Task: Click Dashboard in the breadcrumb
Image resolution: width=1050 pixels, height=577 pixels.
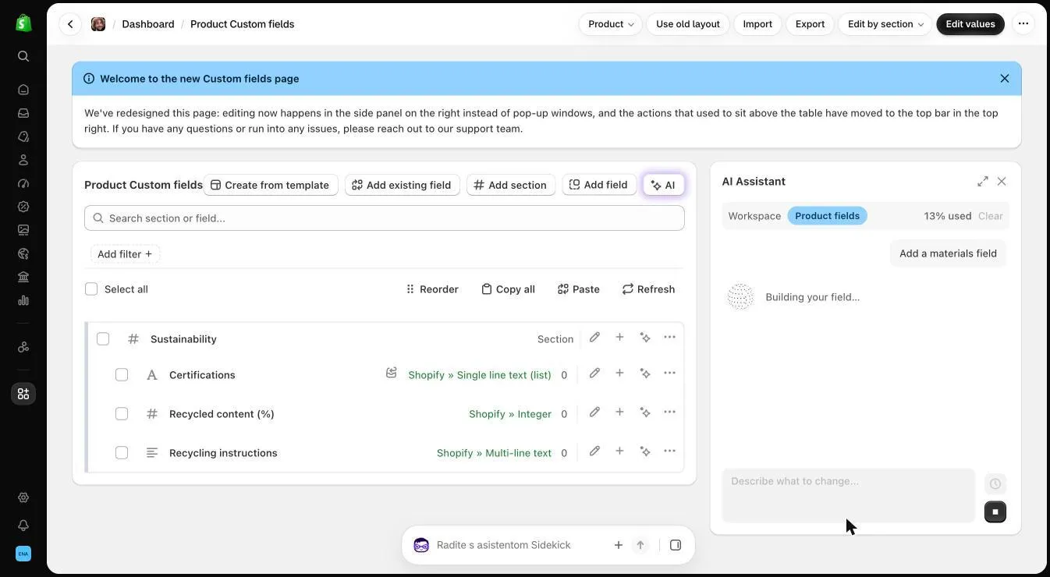Action: [148, 24]
